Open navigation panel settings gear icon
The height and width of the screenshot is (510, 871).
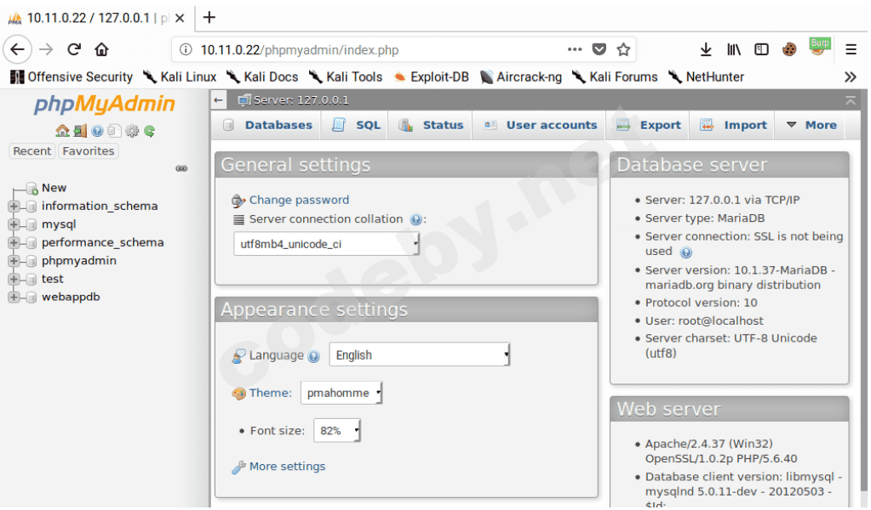tap(132, 131)
